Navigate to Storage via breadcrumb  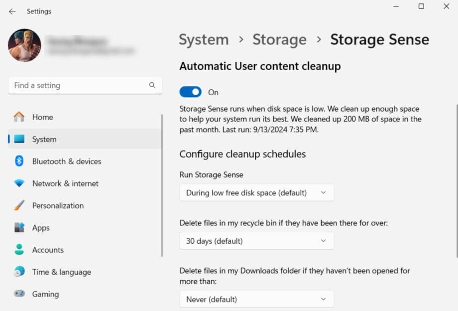coord(279,39)
